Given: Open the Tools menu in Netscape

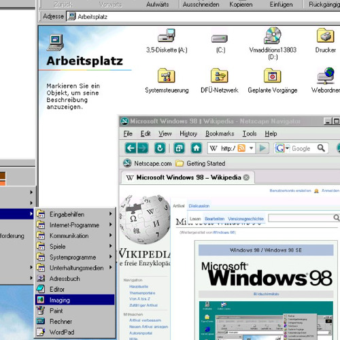Looking at the screenshot, I should point(250,134).
